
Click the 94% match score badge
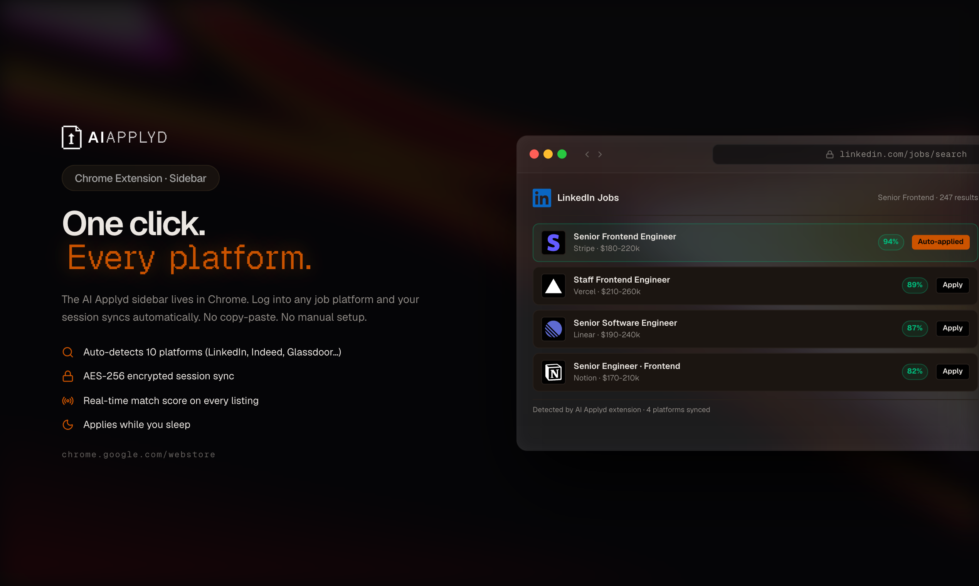pos(891,242)
